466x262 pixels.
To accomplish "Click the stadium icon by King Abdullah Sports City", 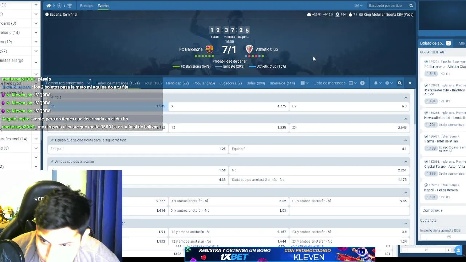I will point(361,15).
